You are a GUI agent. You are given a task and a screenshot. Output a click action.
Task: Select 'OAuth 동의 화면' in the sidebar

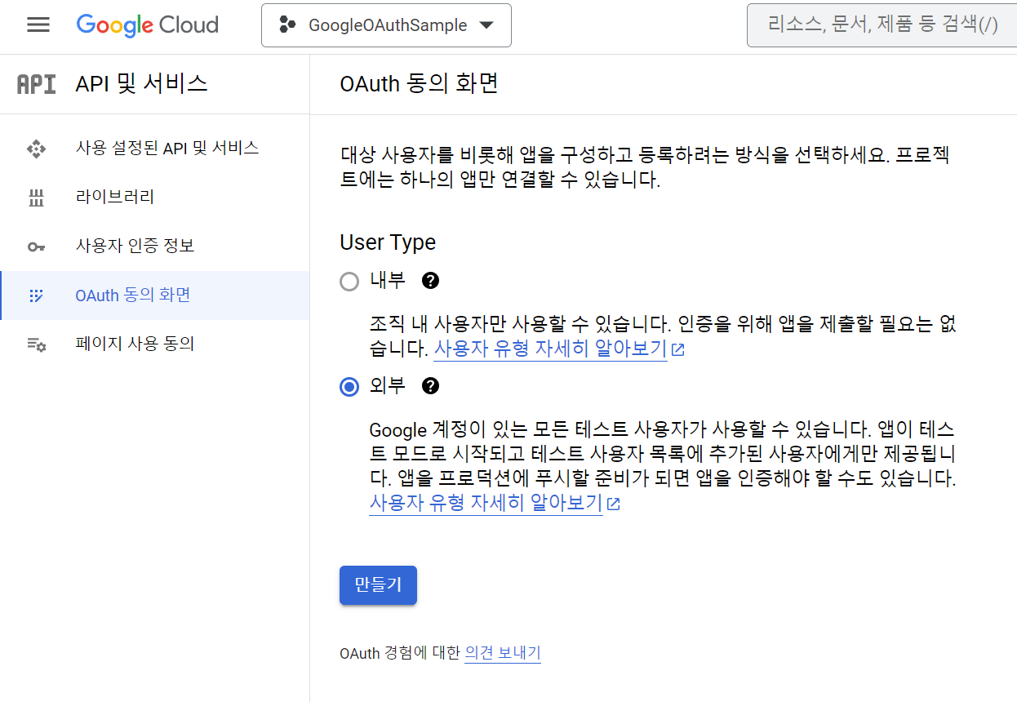tap(155, 295)
